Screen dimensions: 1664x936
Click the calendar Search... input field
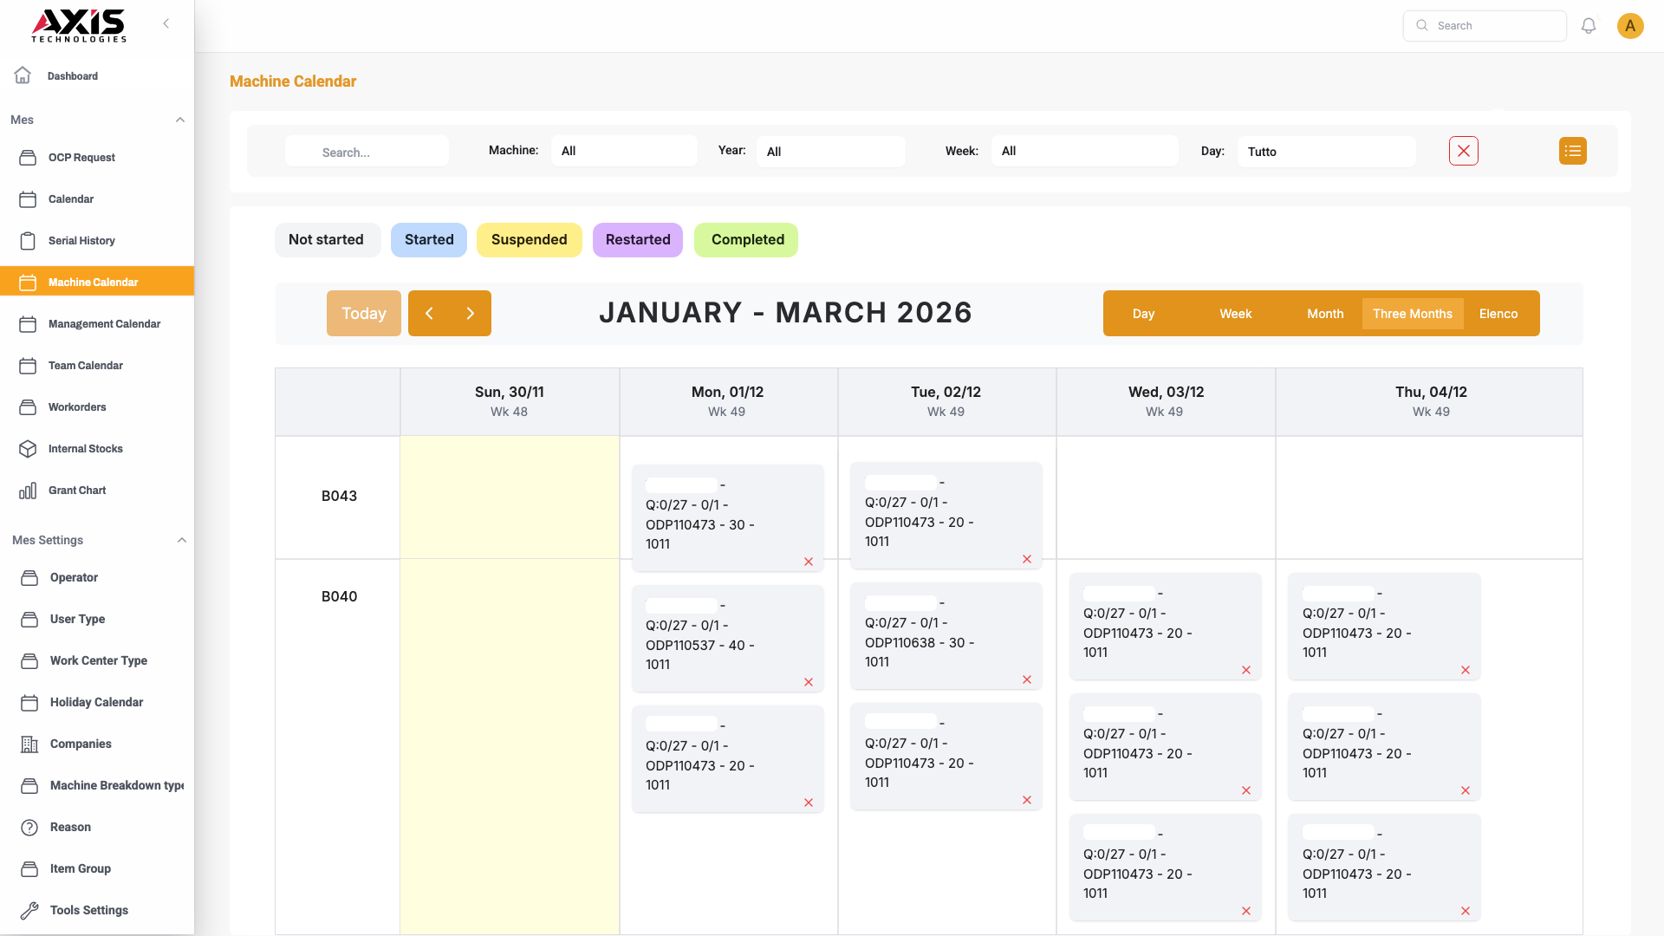pyautogui.click(x=367, y=153)
